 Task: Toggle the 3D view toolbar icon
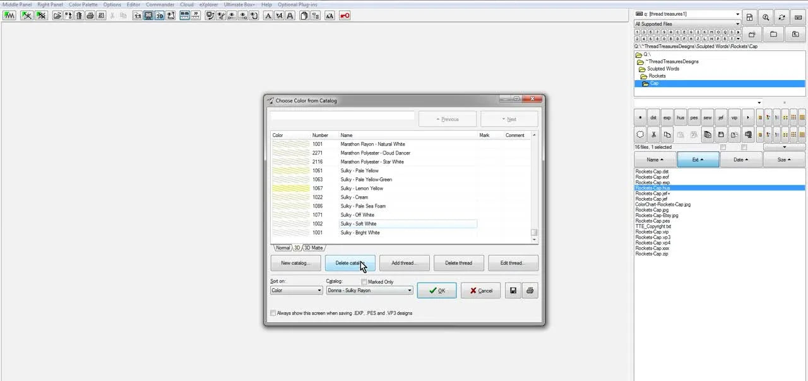[x=160, y=15]
